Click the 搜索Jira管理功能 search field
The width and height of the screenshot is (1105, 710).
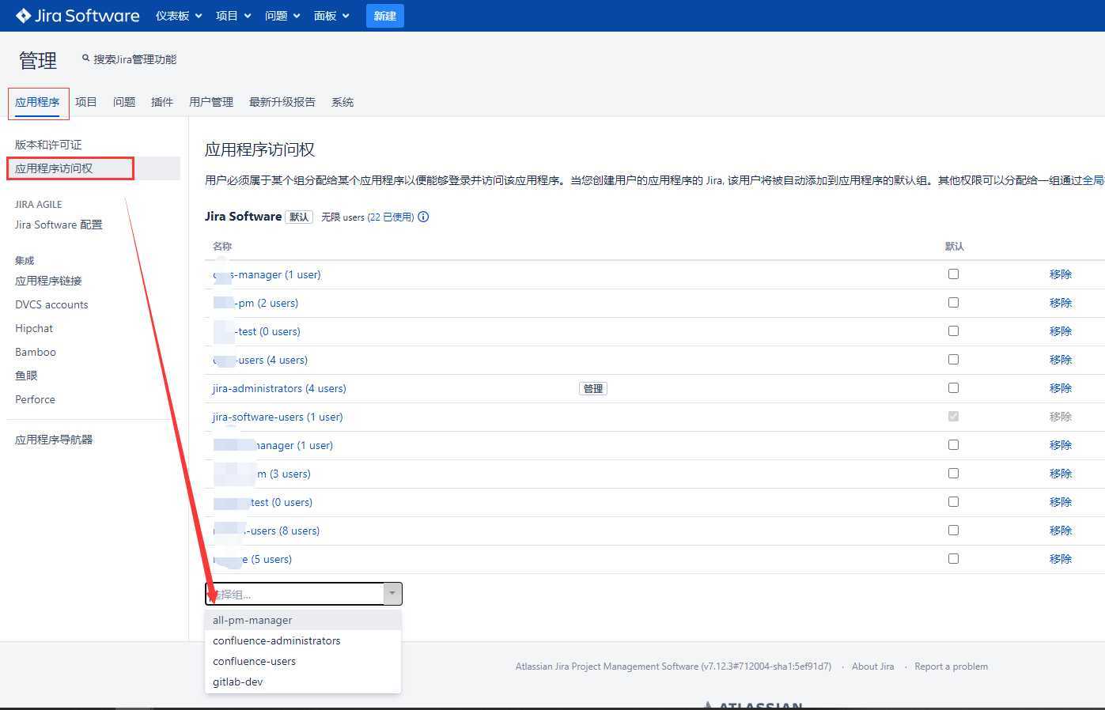pos(134,59)
